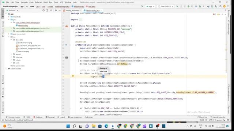Screen dimensions: 234x131
Task: Choose the 'Bitmap b' parameter hint popup entry
Action: [x=103, y=68]
